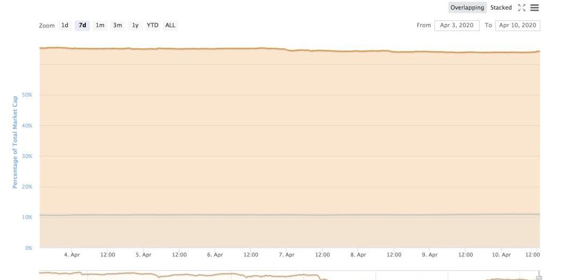The width and height of the screenshot is (580, 280).
Task: Switch to Stacked chart mode
Action: [501, 8]
